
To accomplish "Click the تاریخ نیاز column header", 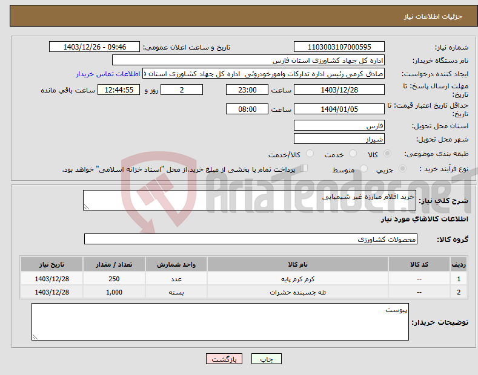I will [x=52, y=264].
